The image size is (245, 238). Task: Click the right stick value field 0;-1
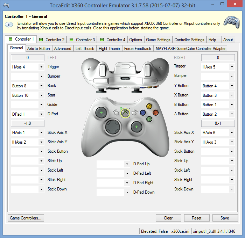[x=218, y=123]
